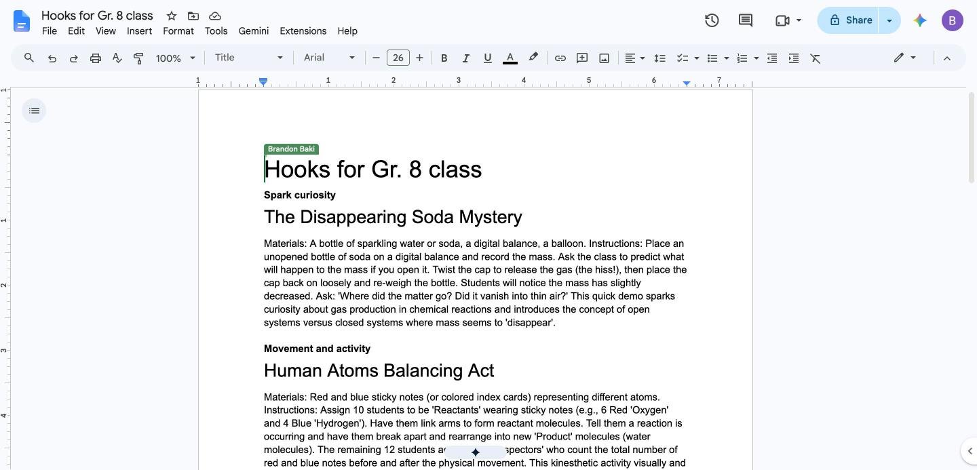This screenshot has height=470, width=977.
Task: Open the comments panel icon
Action: pos(746,20)
